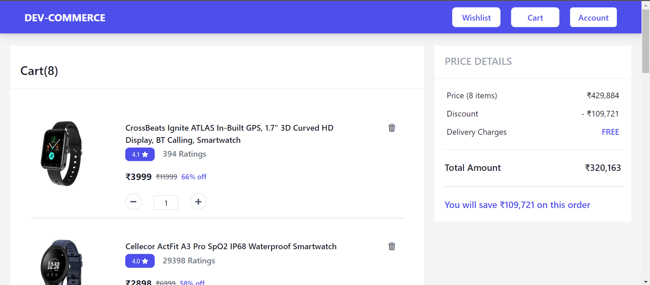Click the ₹320,163 total amount
Viewport: 650px width, 285px height.
pyautogui.click(x=603, y=168)
